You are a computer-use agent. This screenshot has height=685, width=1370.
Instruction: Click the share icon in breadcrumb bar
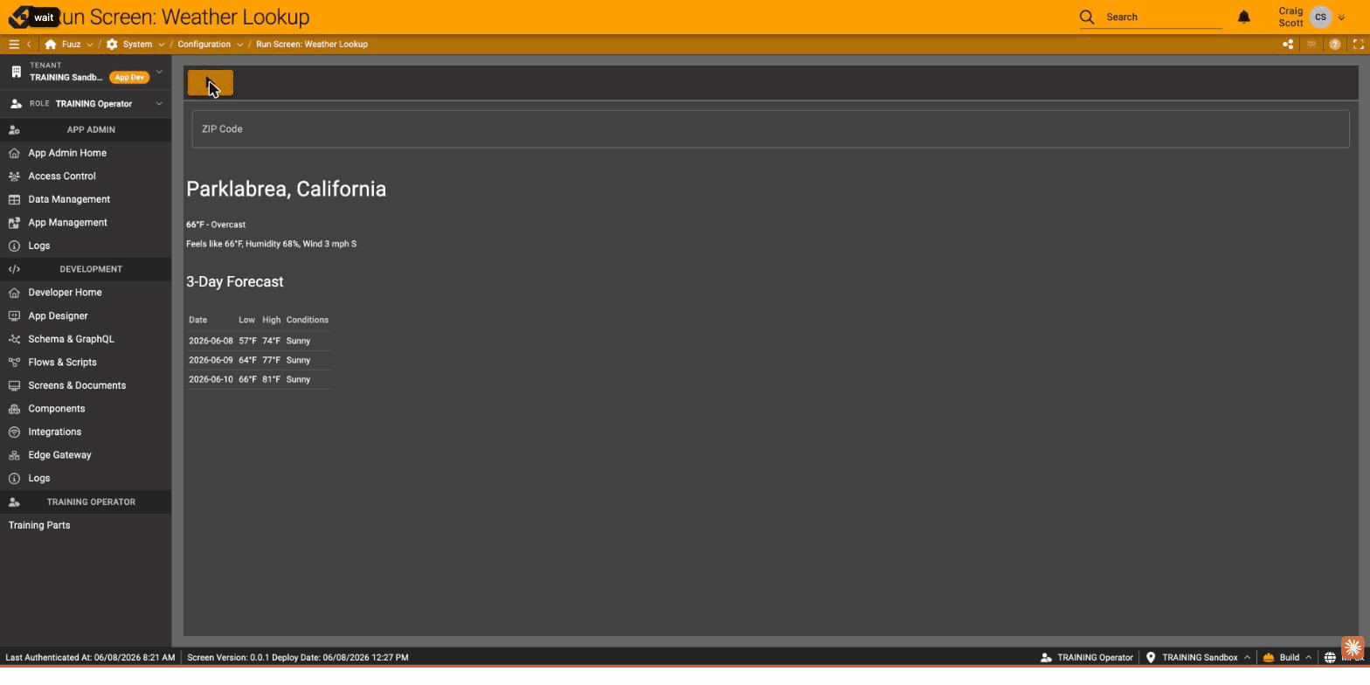1288,45
